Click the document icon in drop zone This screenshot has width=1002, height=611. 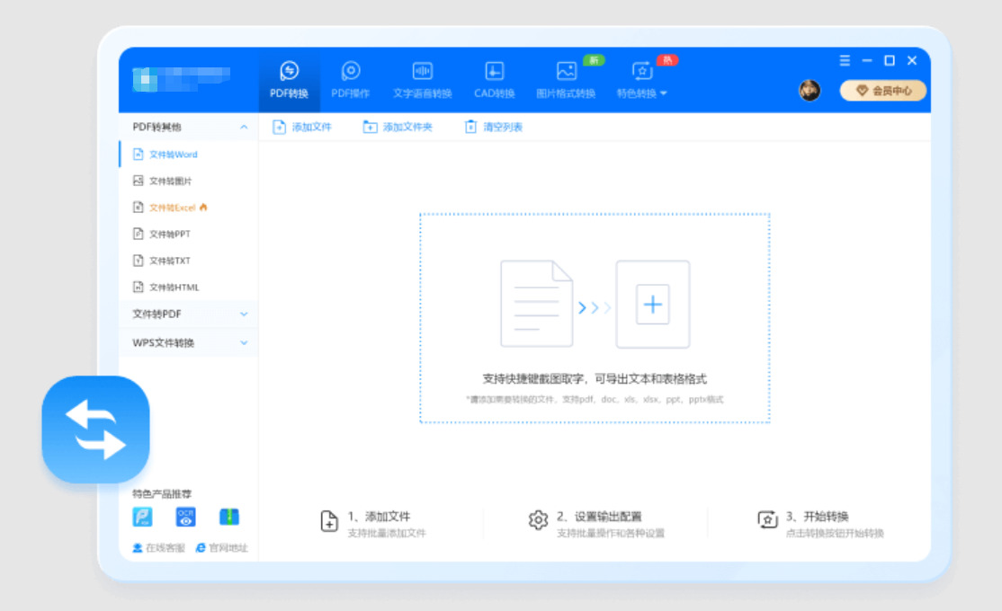pyautogui.click(x=536, y=304)
